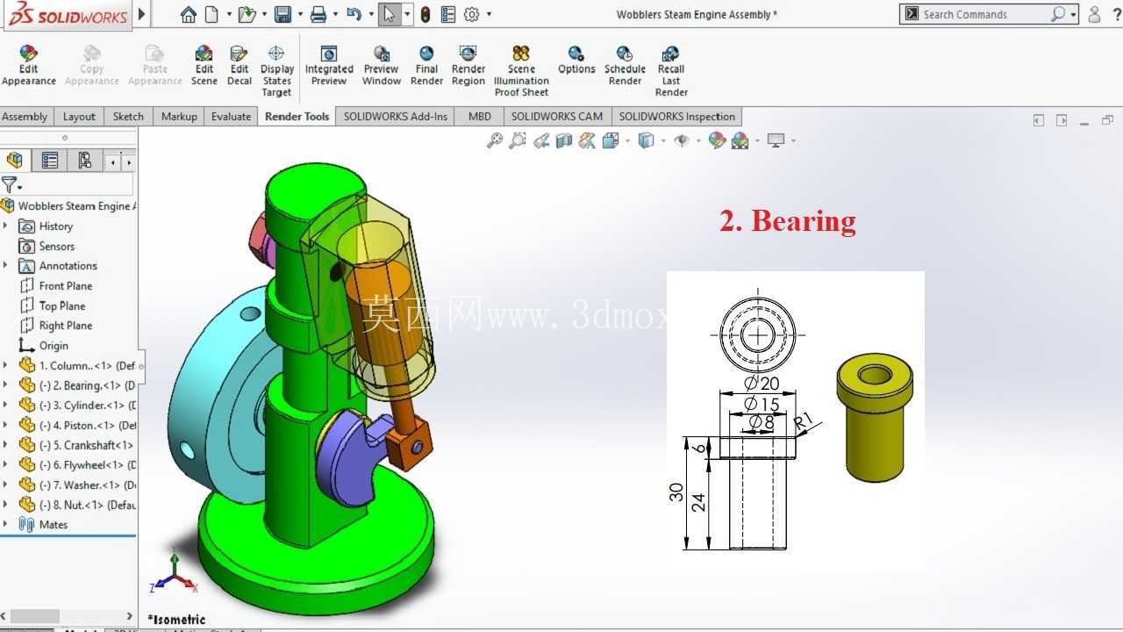Open the Display Style dropdown arrow
1123x632 pixels.
(663, 140)
